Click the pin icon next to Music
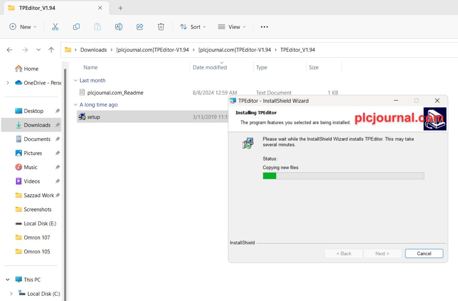The width and height of the screenshot is (458, 301). 58,167
